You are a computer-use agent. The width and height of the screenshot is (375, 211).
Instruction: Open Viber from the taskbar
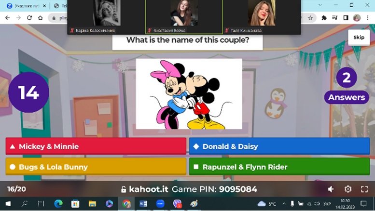pos(177,204)
